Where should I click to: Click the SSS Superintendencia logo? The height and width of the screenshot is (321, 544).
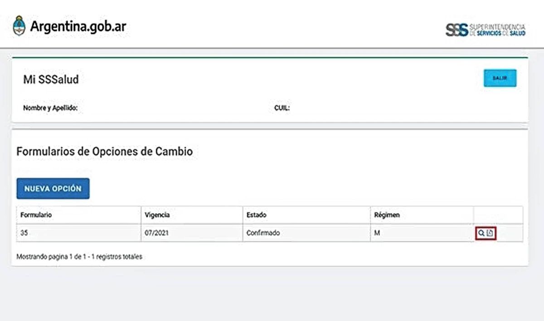[x=486, y=30]
